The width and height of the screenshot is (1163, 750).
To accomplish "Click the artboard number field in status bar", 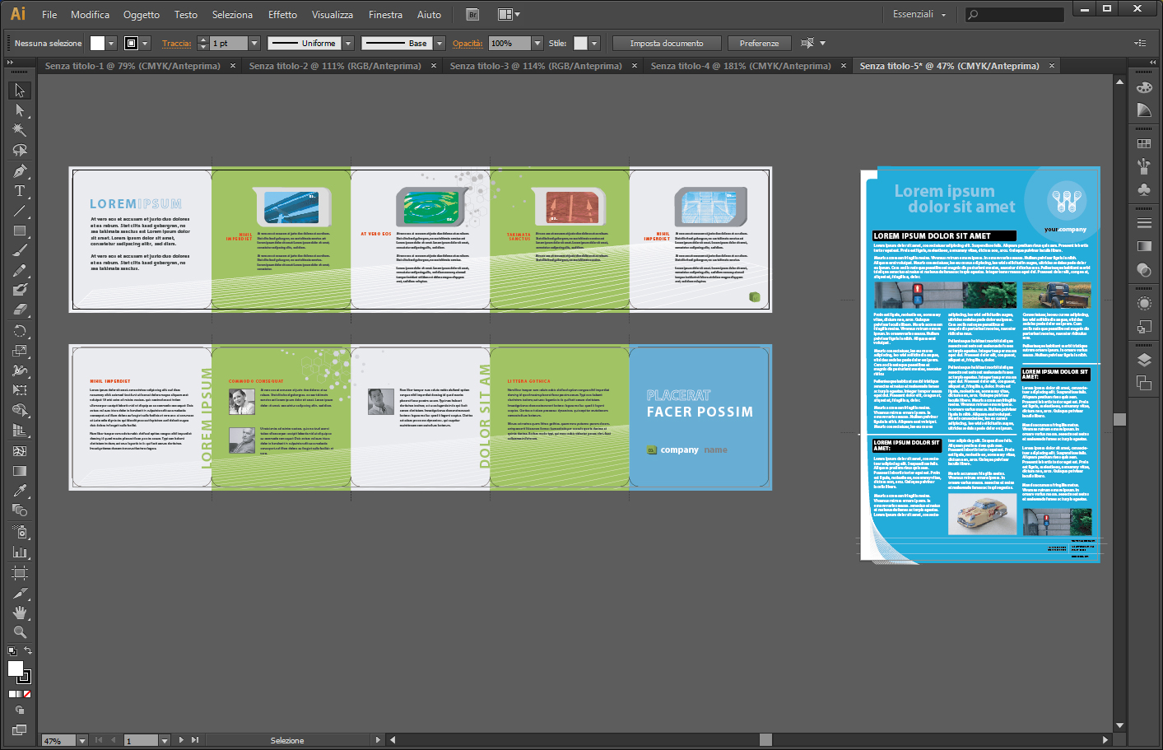I will (x=140, y=740).
